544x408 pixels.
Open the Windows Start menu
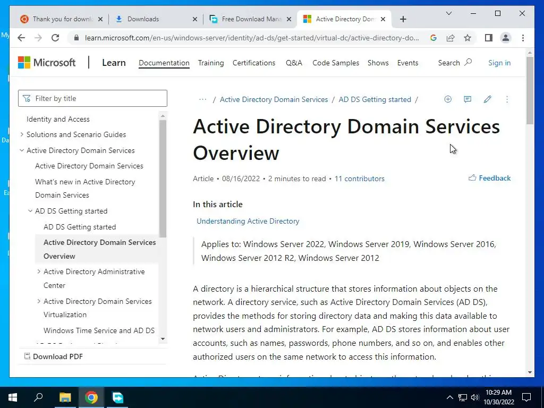13,397
